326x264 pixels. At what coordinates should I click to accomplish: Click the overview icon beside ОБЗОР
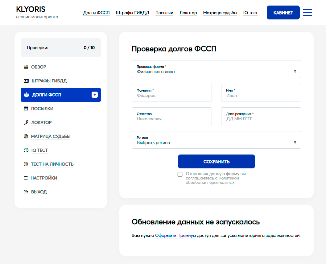click(x=26, y=67)
